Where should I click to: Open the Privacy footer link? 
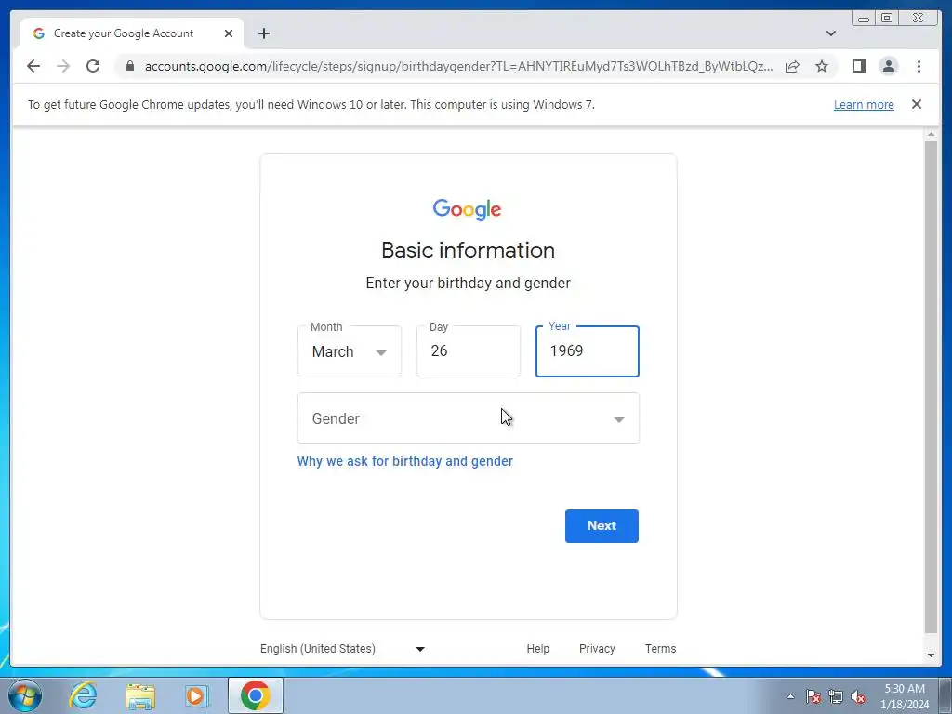click(597, 648)
